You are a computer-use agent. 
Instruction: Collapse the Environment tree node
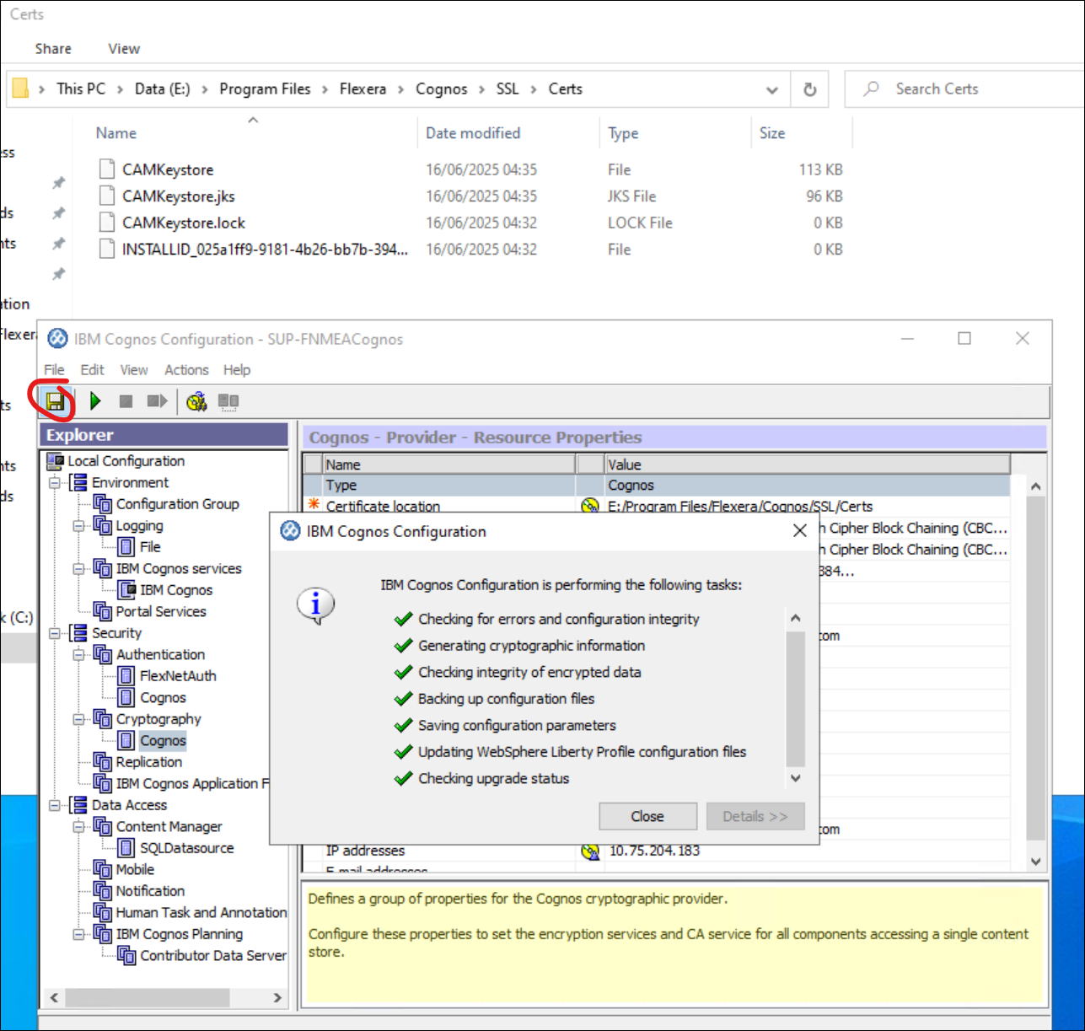(55, 483)
